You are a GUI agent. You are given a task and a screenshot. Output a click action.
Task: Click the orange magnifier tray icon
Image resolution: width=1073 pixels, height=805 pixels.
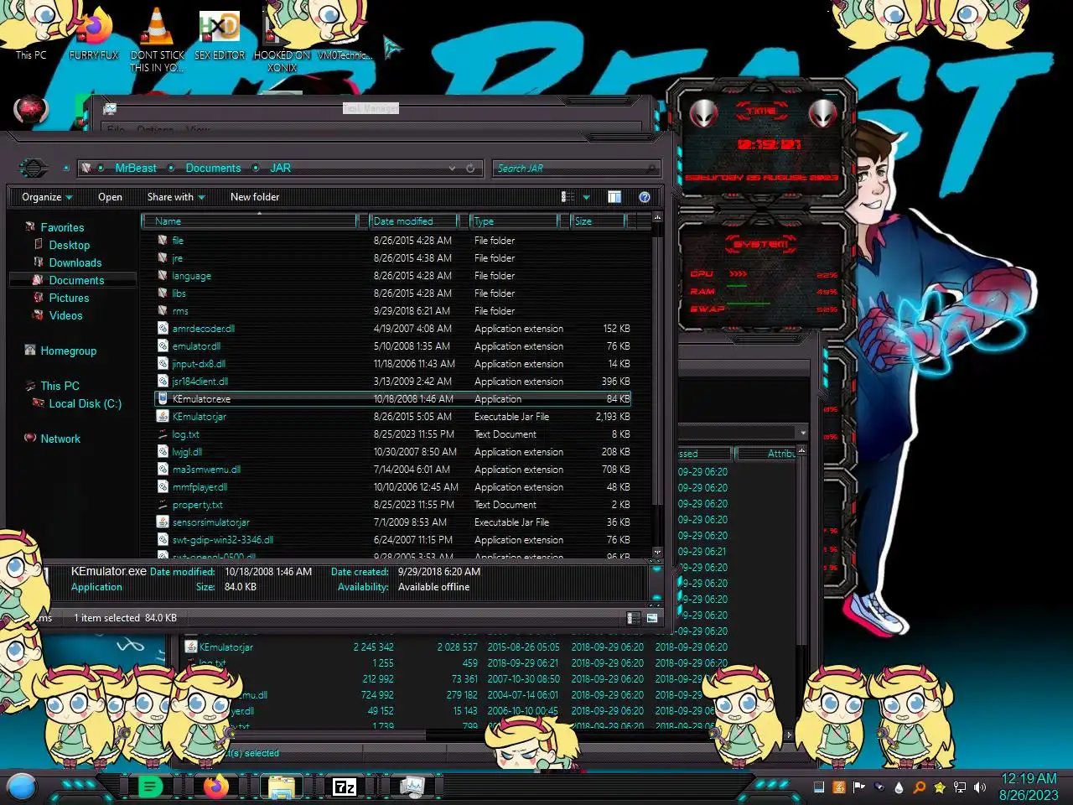(x=920, y=787)
